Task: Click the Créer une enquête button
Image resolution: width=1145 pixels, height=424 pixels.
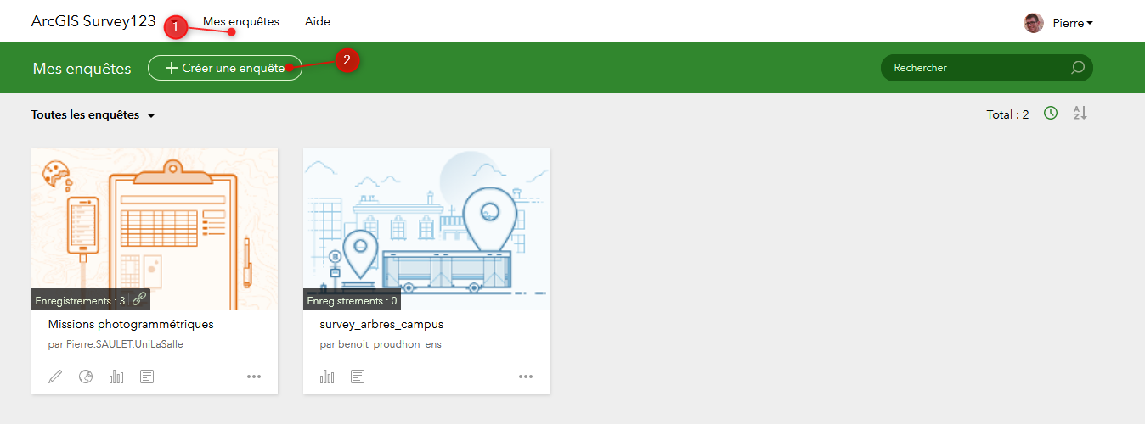Action: [225, 68]
